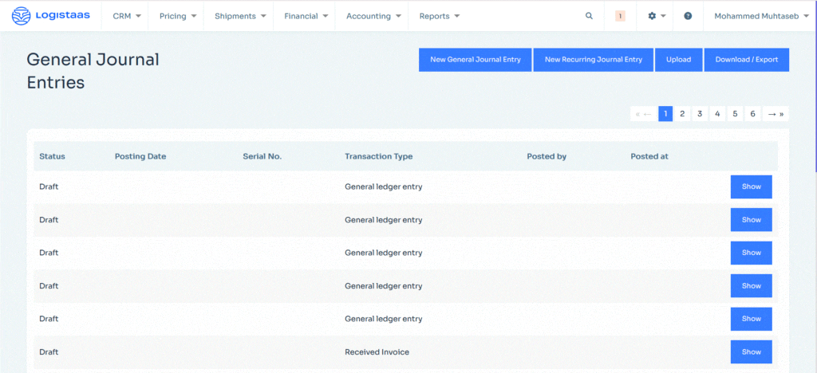The height and width of the screenshot is (373, 817).
Task: Go to next page arrow
Action: 771,114
